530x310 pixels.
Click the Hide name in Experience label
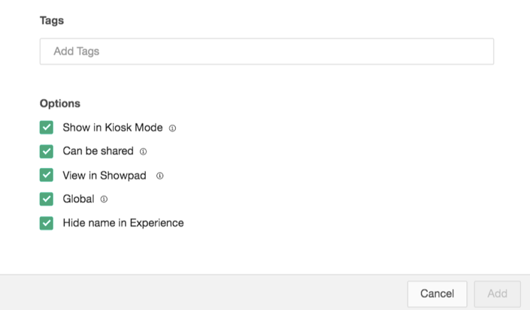123,223
